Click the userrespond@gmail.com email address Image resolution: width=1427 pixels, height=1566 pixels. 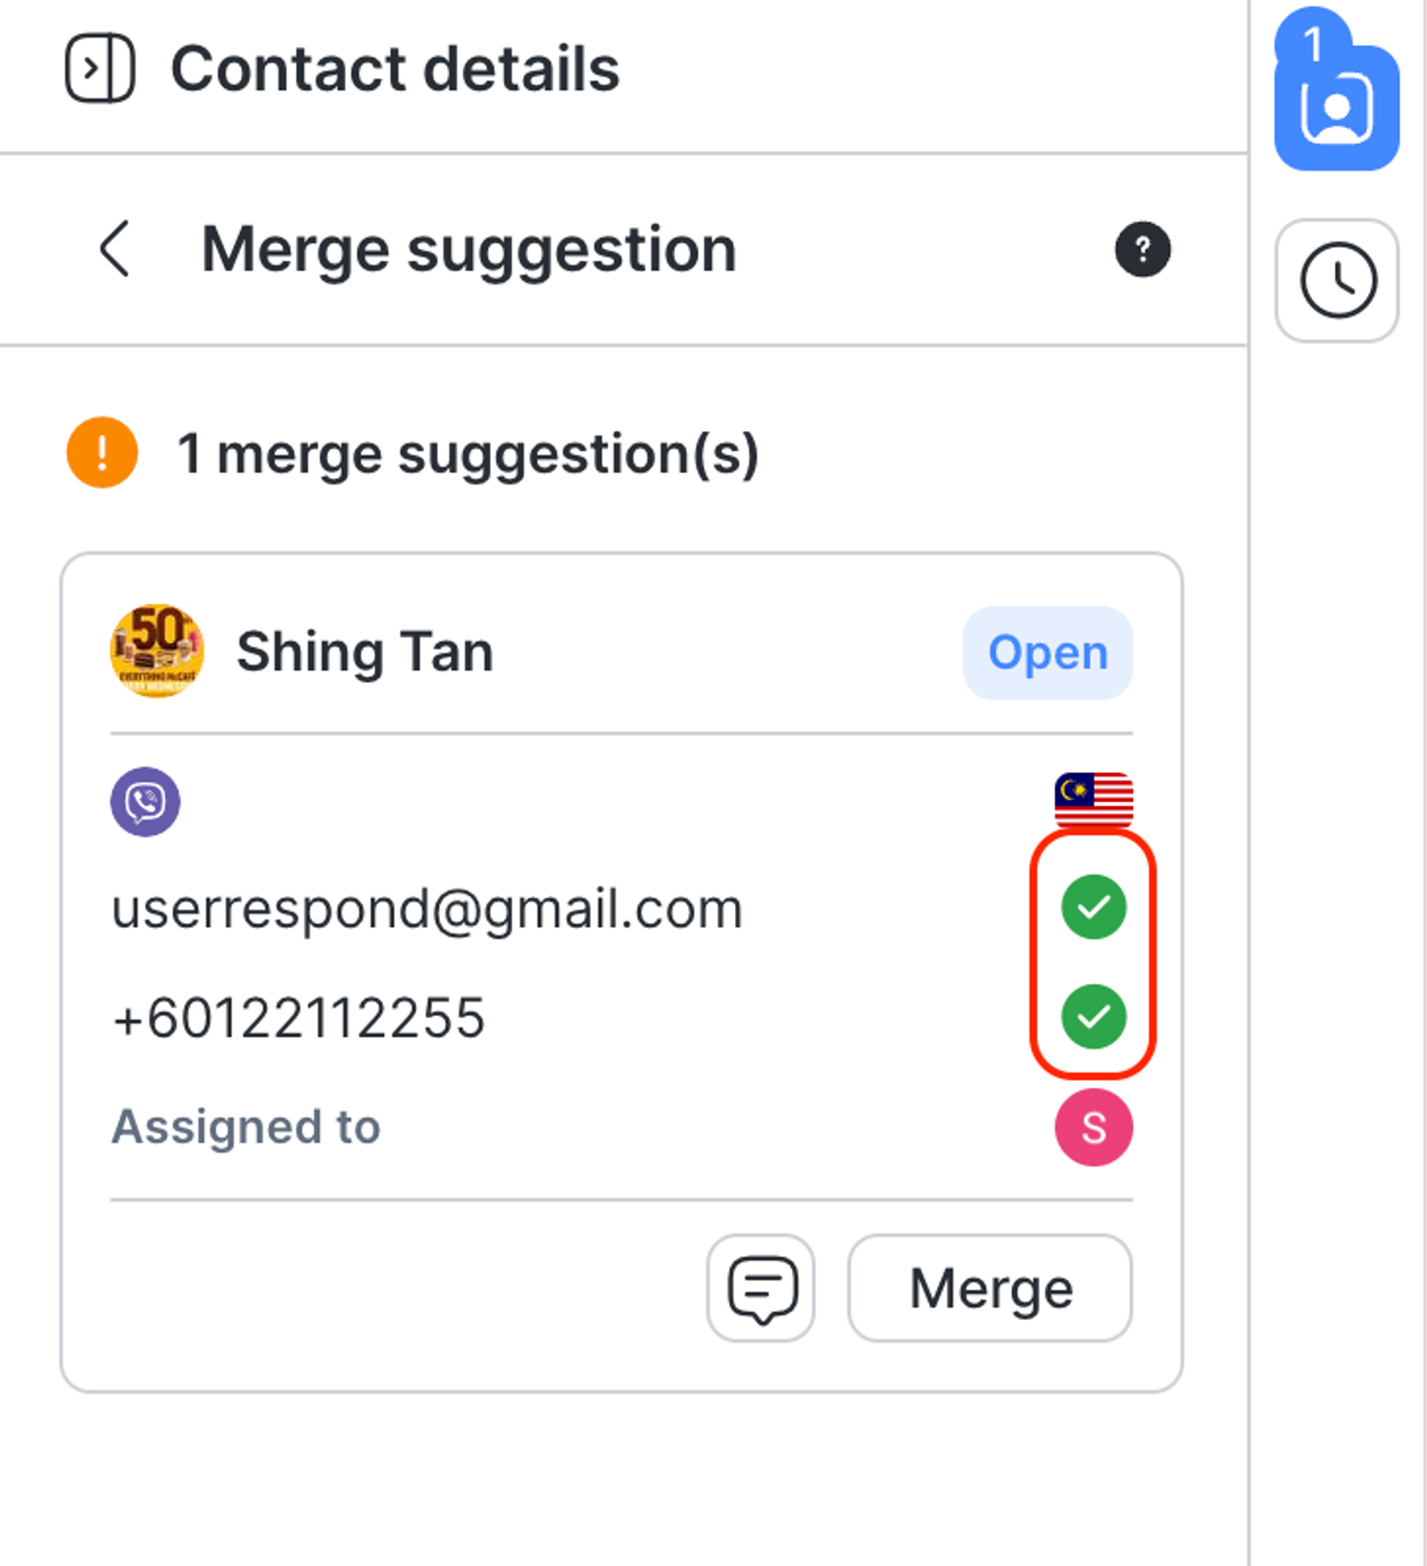tap(427, 909)
